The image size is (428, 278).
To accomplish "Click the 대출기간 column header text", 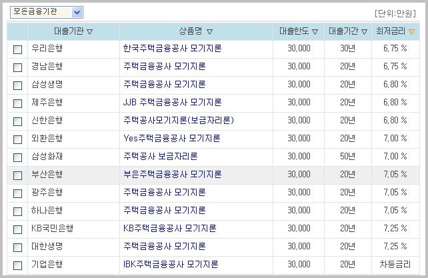I will [343, 31].
